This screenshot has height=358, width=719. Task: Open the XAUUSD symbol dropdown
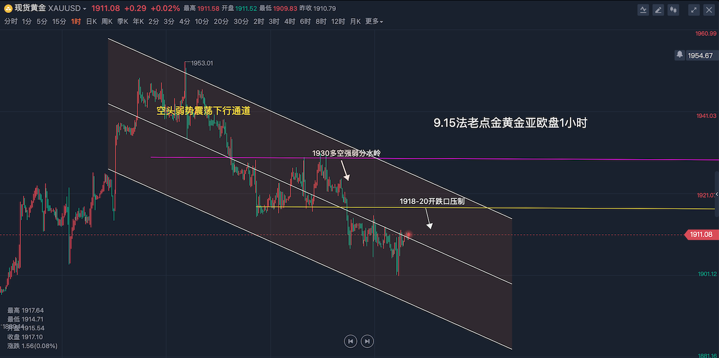pyautogui.click(x=67, y=9)
